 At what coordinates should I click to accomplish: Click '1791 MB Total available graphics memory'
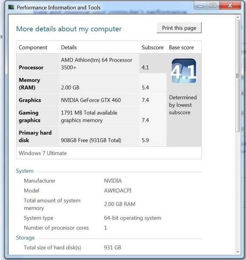pos(89,117)
